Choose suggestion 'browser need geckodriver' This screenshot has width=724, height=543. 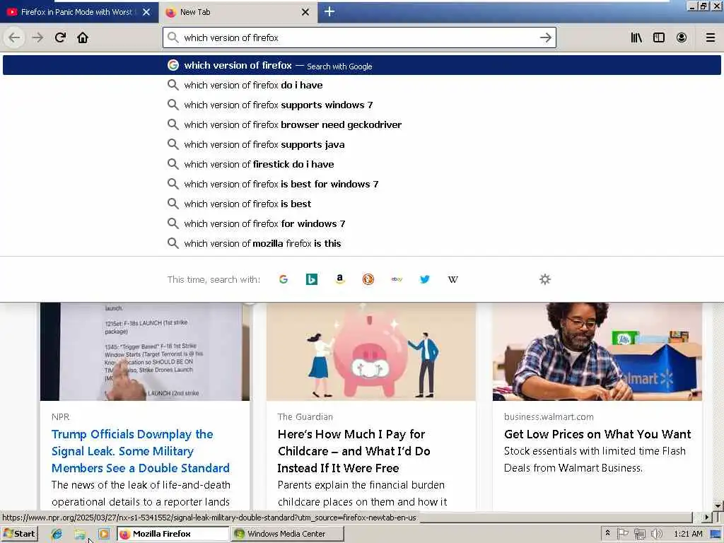pyautogui.click(x=361, y=124)
